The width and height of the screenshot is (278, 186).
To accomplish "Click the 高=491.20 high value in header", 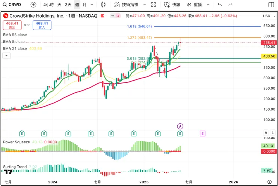I will tap(156, 16).
